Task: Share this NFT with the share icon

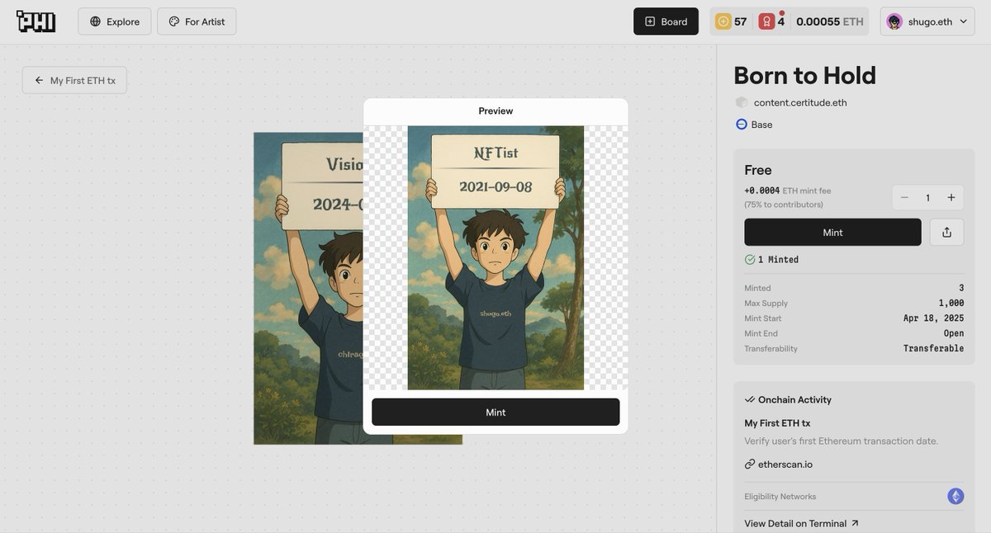Action: pos(946,233)
